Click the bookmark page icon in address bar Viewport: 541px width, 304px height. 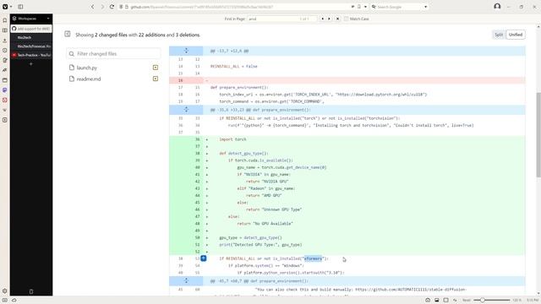[359, 7]
